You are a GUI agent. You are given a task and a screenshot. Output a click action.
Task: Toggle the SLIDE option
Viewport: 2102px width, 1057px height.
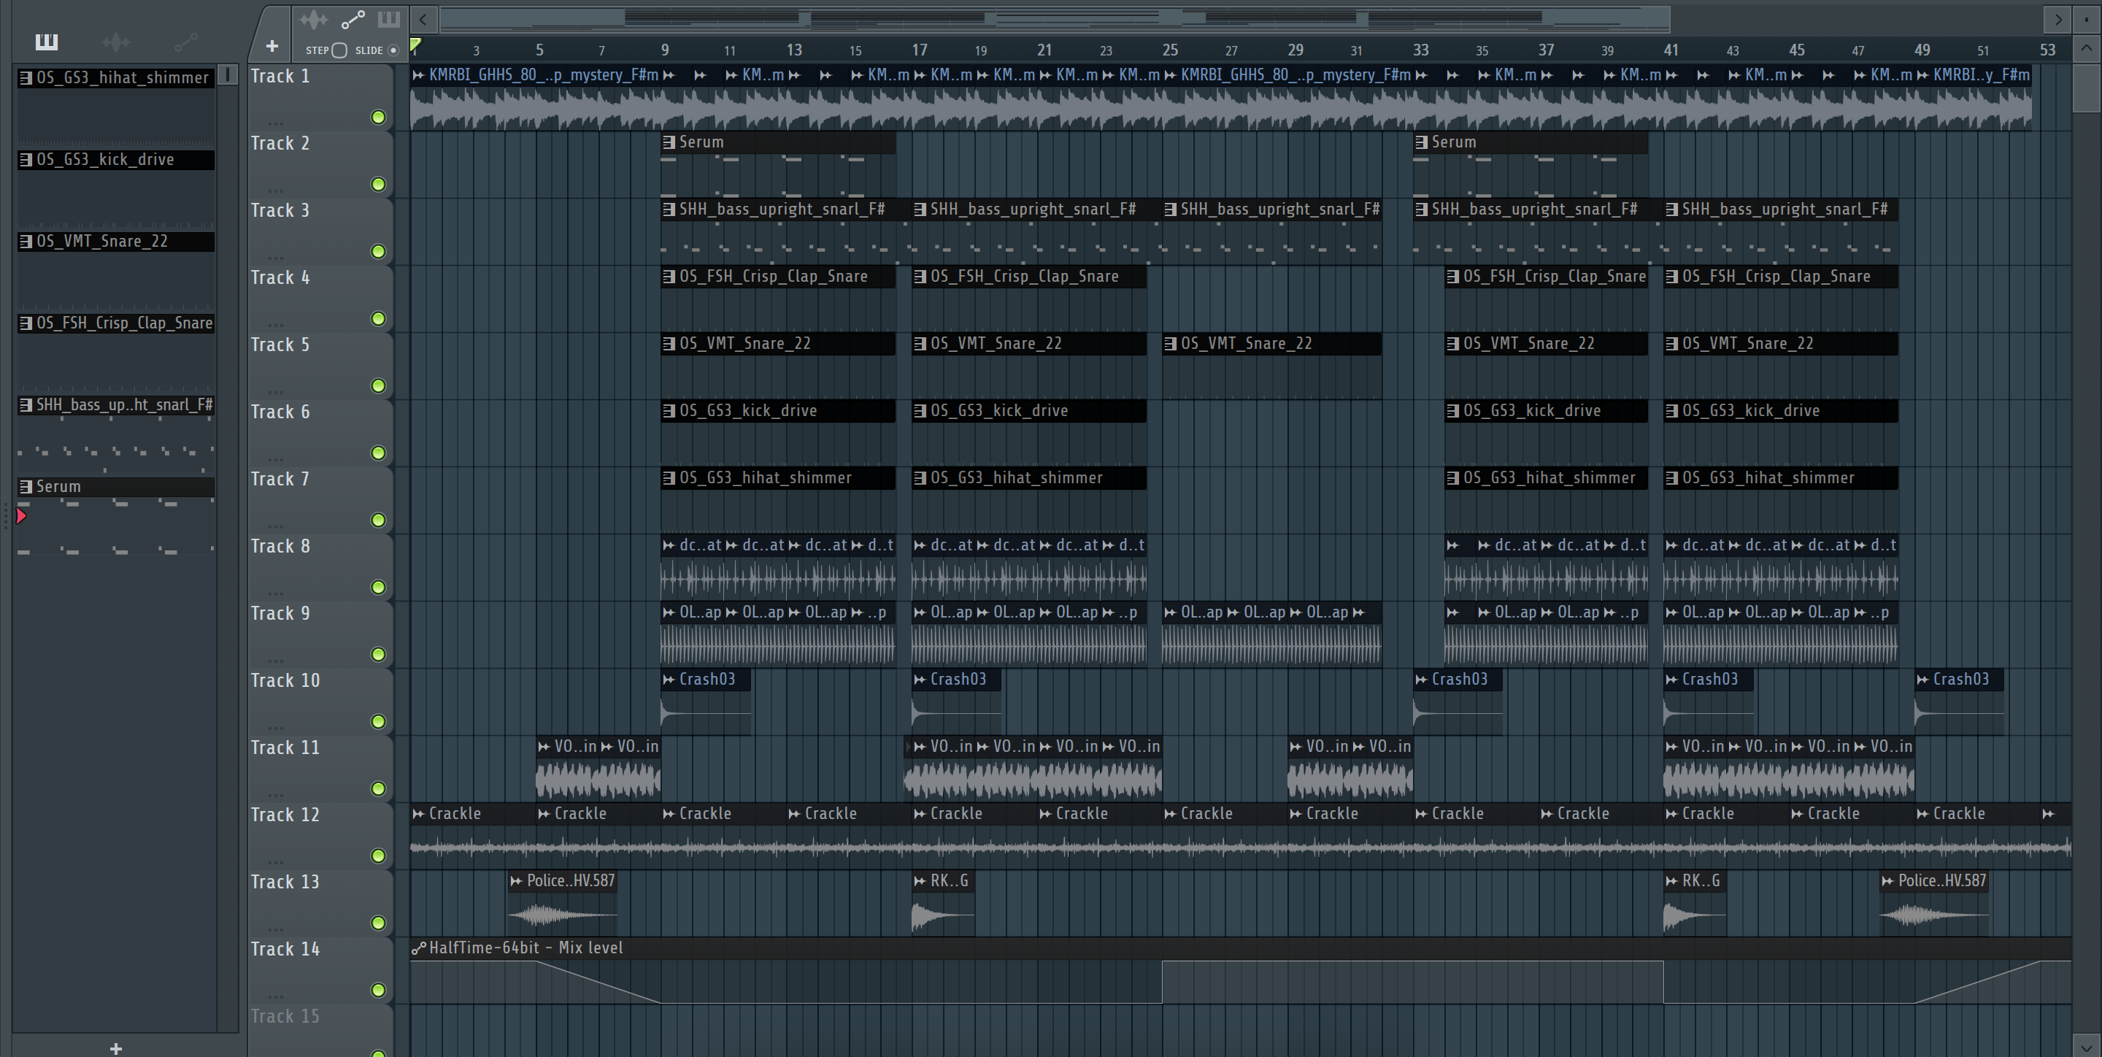393,50
